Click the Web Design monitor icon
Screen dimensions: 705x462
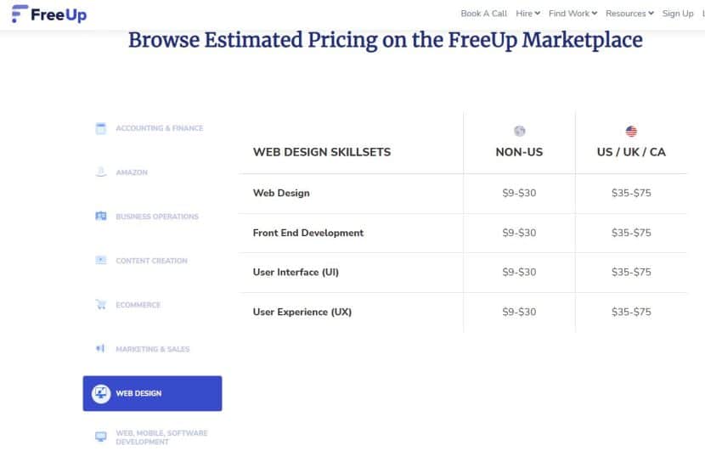(x=101, y=393)
